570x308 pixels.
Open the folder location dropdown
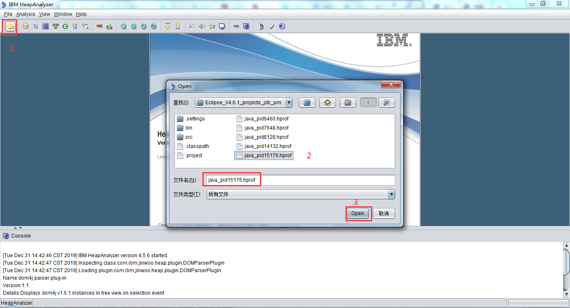coord(289,103)
